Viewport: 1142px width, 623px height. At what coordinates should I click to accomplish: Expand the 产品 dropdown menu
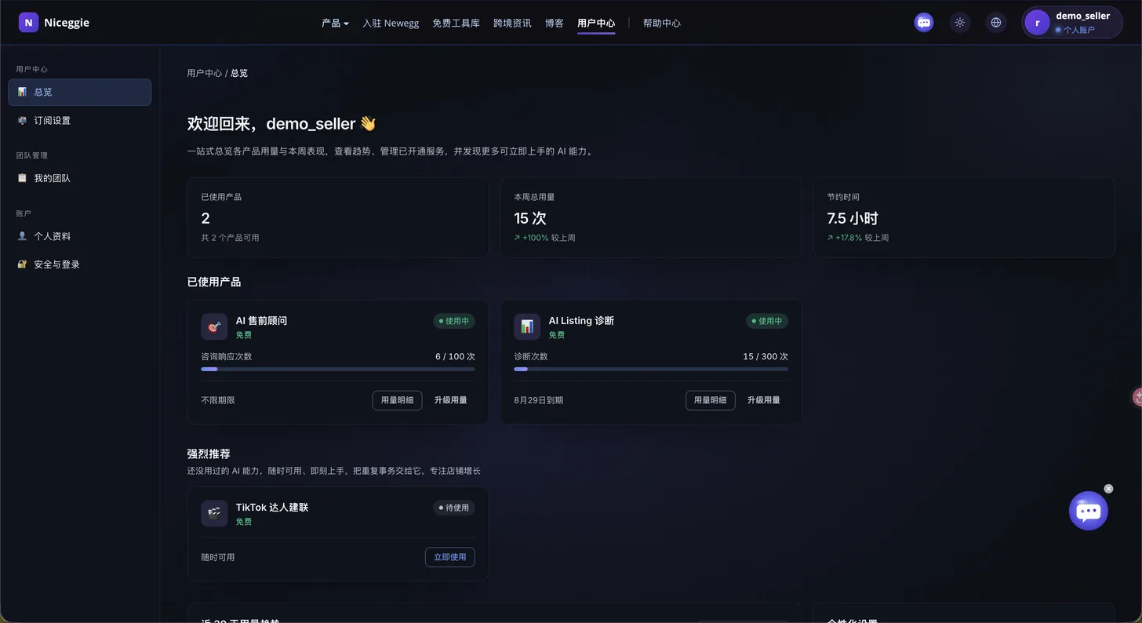click(x=335, y=24)
